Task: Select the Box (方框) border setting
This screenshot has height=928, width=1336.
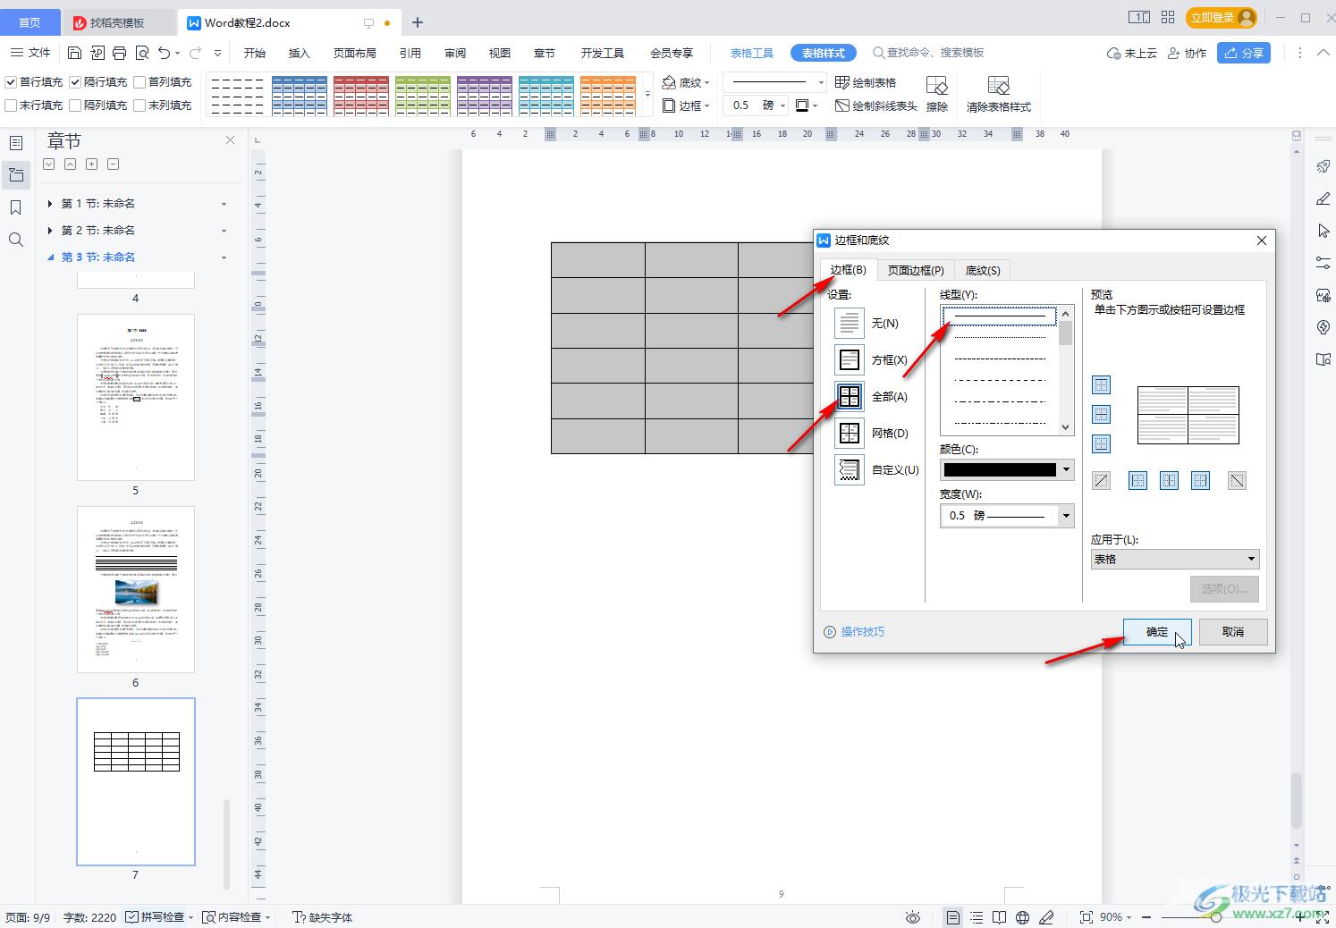Action: (850, 359)
